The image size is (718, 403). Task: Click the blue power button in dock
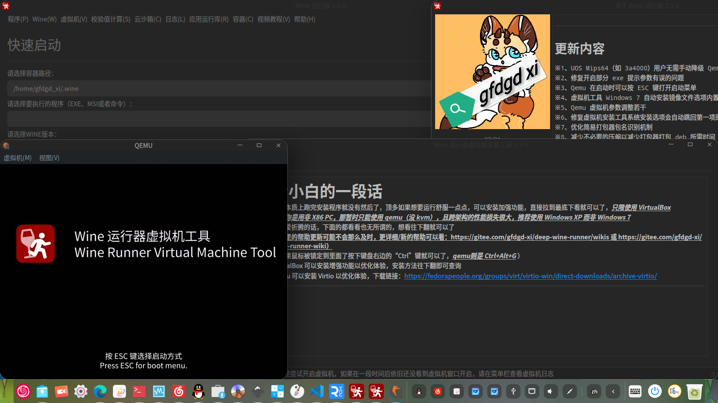pyautogui.click(x=655, y=391)
